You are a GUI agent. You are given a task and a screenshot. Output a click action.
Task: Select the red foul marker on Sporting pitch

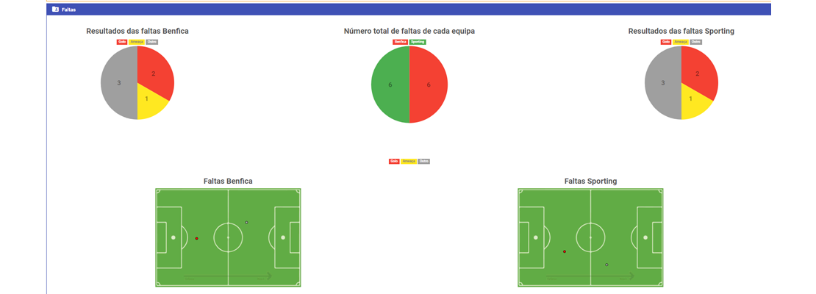[565, 251]
